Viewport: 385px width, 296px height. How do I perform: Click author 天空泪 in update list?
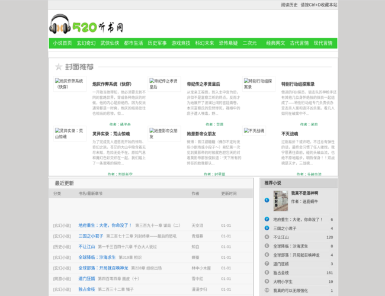(197, 226)
